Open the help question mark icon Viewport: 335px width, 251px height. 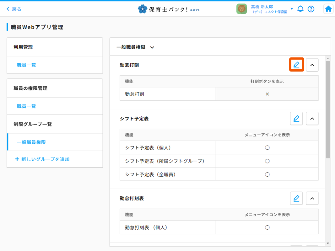[311, 9]
